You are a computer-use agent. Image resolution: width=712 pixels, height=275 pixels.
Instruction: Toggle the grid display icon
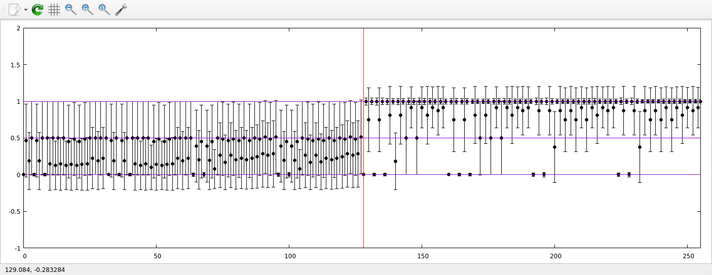pyautogui.click(x=54, y=9)
